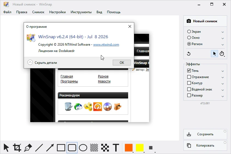Select the arrow pointer tool in bottom toolbar
The image size is (231, 154).
tap(6, 148)
